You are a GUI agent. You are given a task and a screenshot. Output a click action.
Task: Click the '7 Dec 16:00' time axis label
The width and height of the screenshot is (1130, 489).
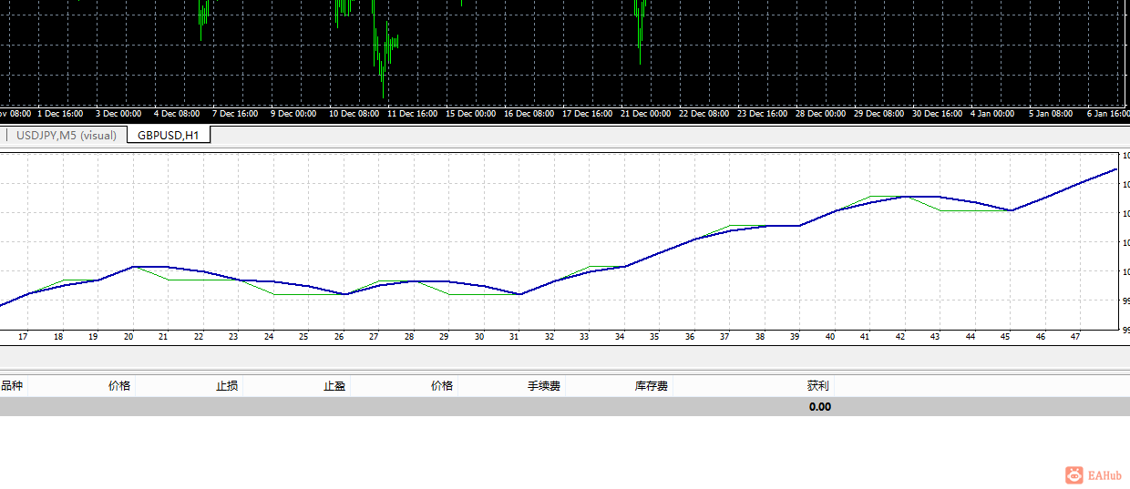pos(235,114)
